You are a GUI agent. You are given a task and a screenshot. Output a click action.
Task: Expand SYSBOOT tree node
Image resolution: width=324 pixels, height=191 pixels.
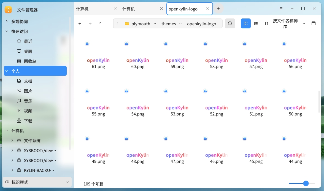12,150
